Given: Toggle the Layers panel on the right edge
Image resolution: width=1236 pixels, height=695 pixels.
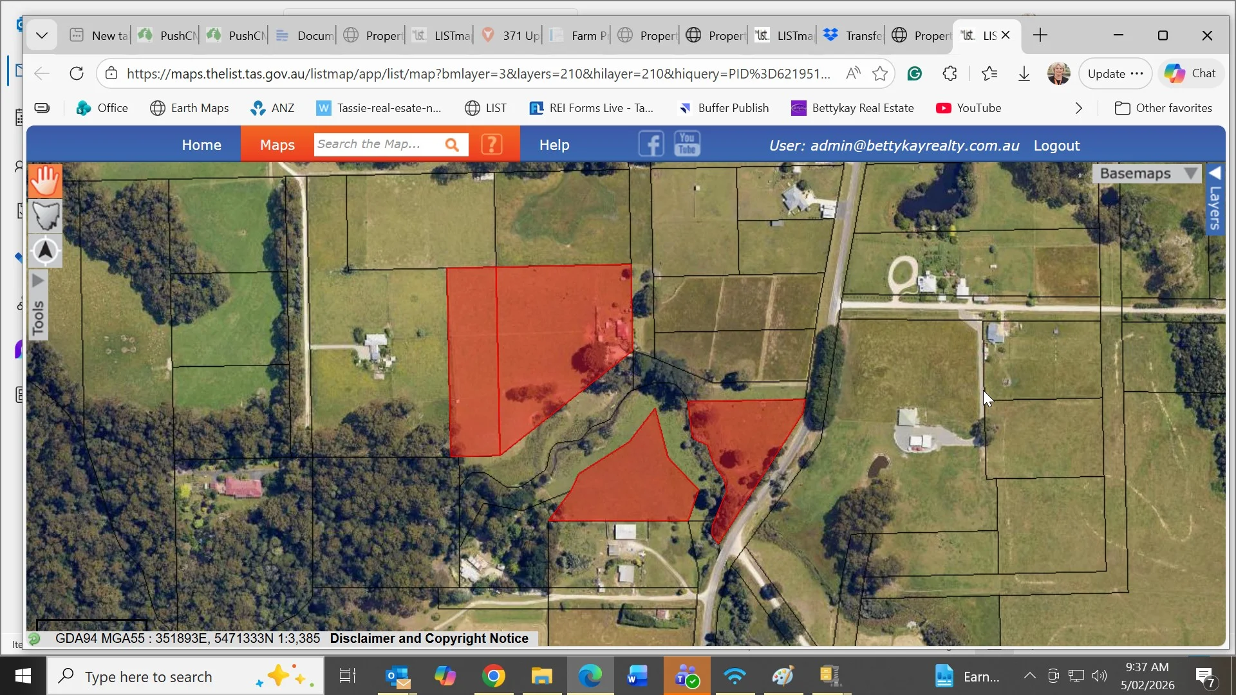Looking at the screenshot, I should pyautogui.click(x=1214, y=206).
